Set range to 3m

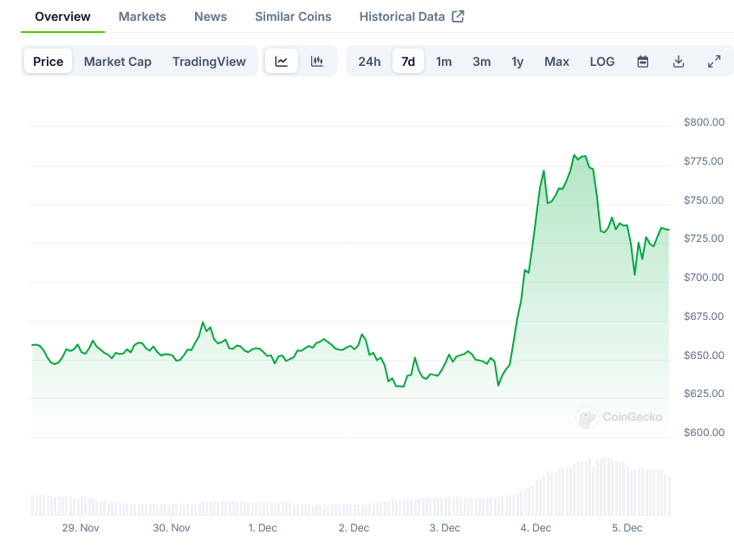click(x=482, y=62)
